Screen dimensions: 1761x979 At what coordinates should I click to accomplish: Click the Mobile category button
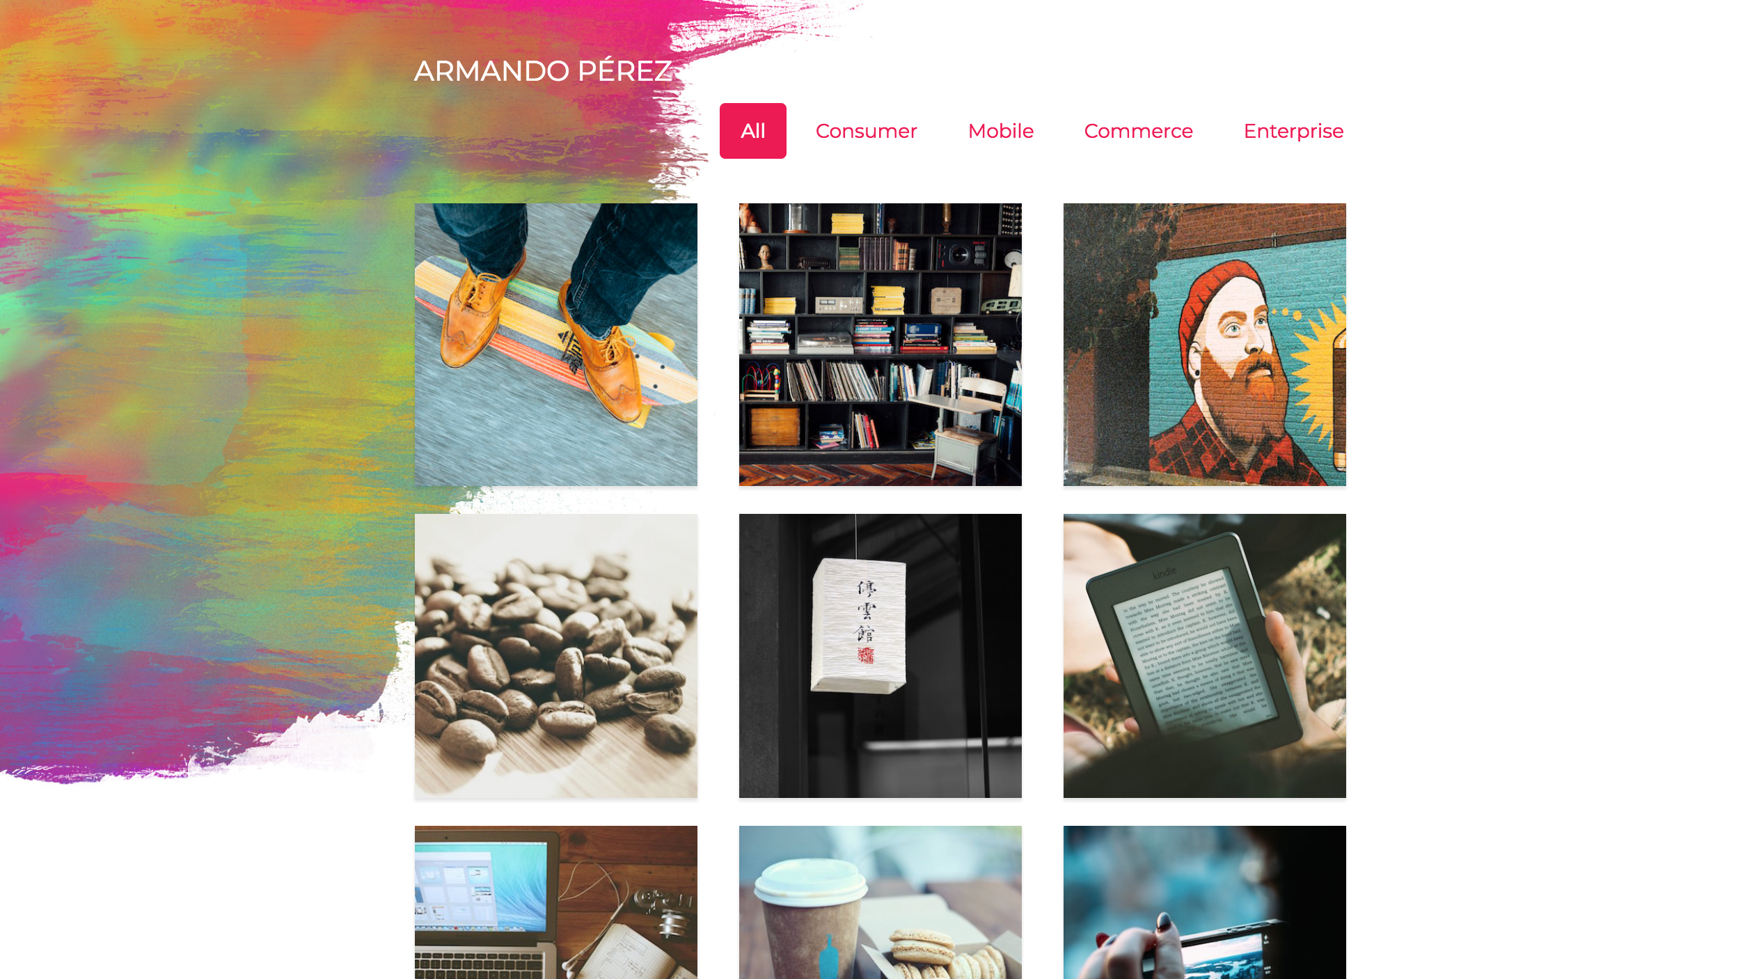[x=1001, y=130]
